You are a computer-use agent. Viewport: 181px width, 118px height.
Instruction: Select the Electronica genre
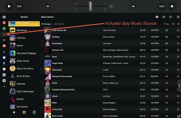pos(24,106)
